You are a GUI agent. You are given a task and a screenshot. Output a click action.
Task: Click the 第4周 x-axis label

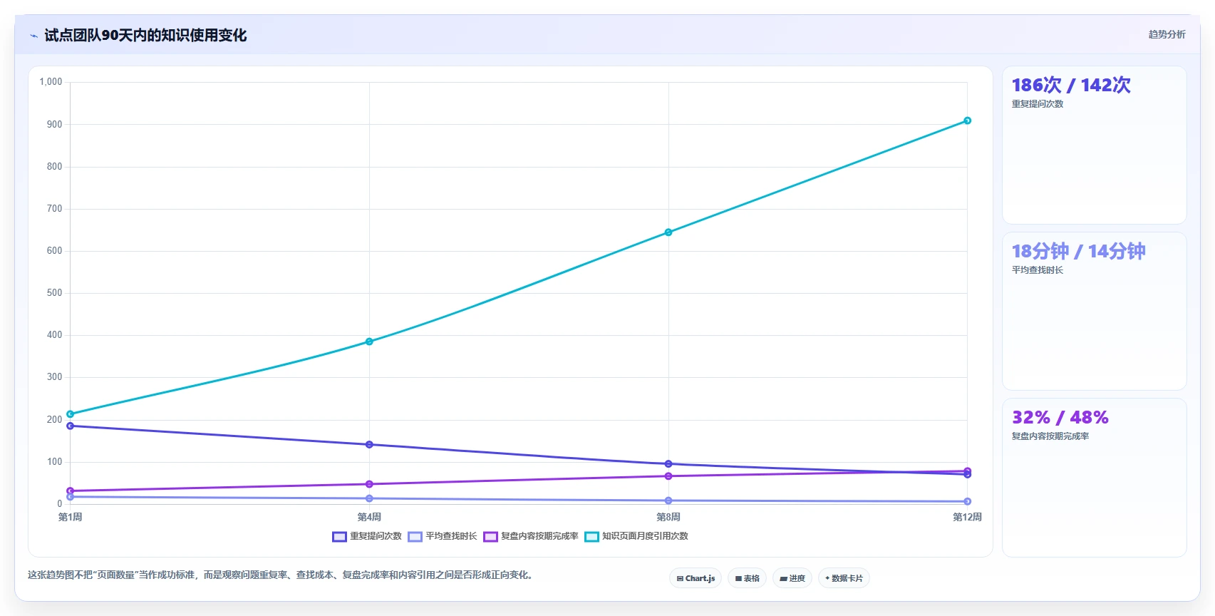pos(369,517)
